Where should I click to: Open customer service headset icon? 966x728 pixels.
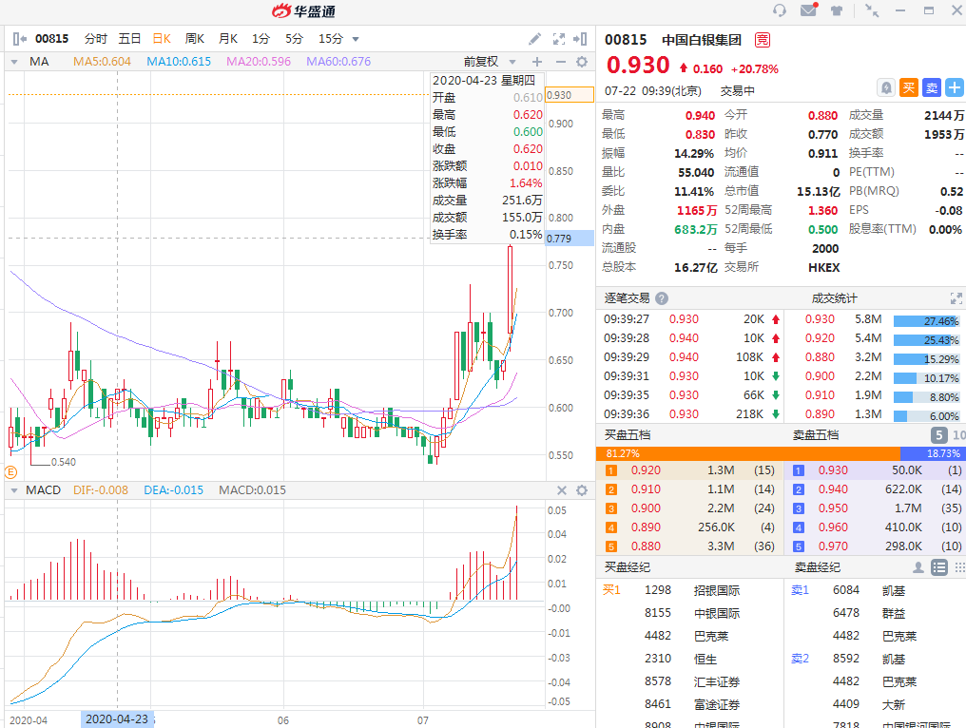coord(780,10)
